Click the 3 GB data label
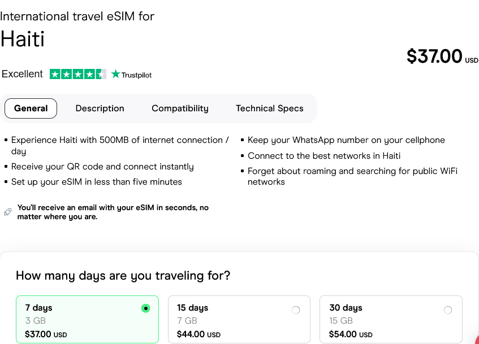The width and height of the screenshot is (479, 344). 32,321
